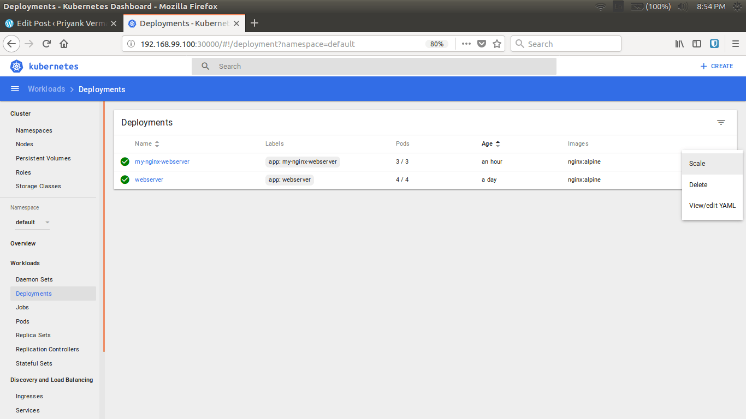
Task: Sort deployments by Age column
Action: click(x=487, y=144)
